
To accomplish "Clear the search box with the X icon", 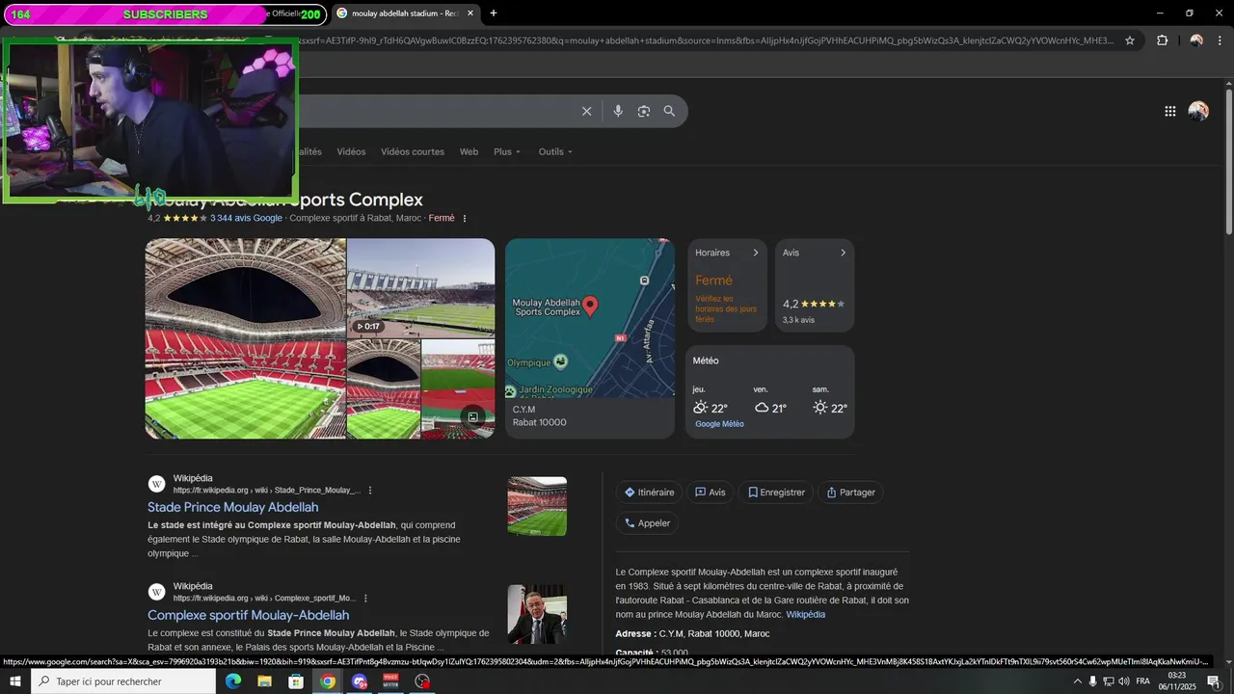I will coord(586,111).
